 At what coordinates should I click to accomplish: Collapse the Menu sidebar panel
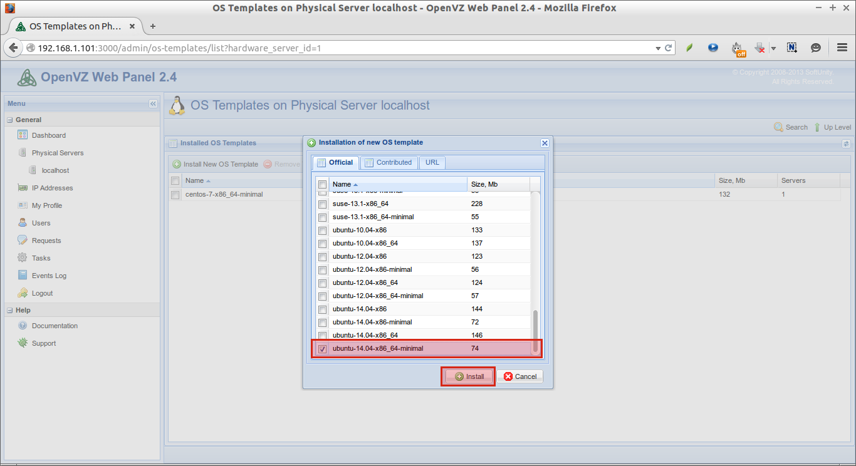pyautogui.click(x=153, y=104)
